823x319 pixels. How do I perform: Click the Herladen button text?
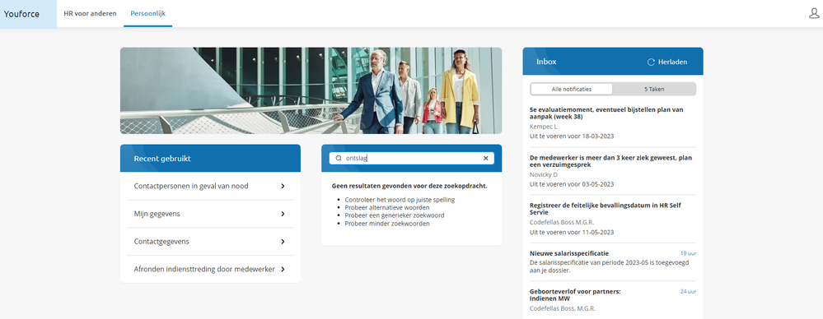click(673, 62)
